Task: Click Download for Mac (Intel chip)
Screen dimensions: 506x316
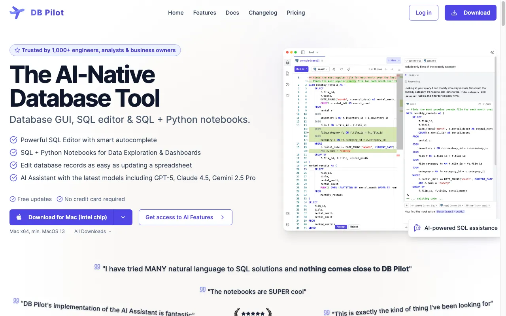Action: (x=62, y=217)
